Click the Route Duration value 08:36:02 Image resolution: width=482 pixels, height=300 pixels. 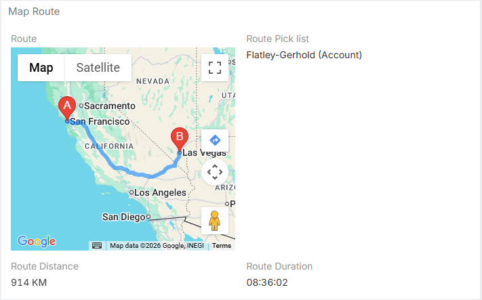tap(267, 282)
